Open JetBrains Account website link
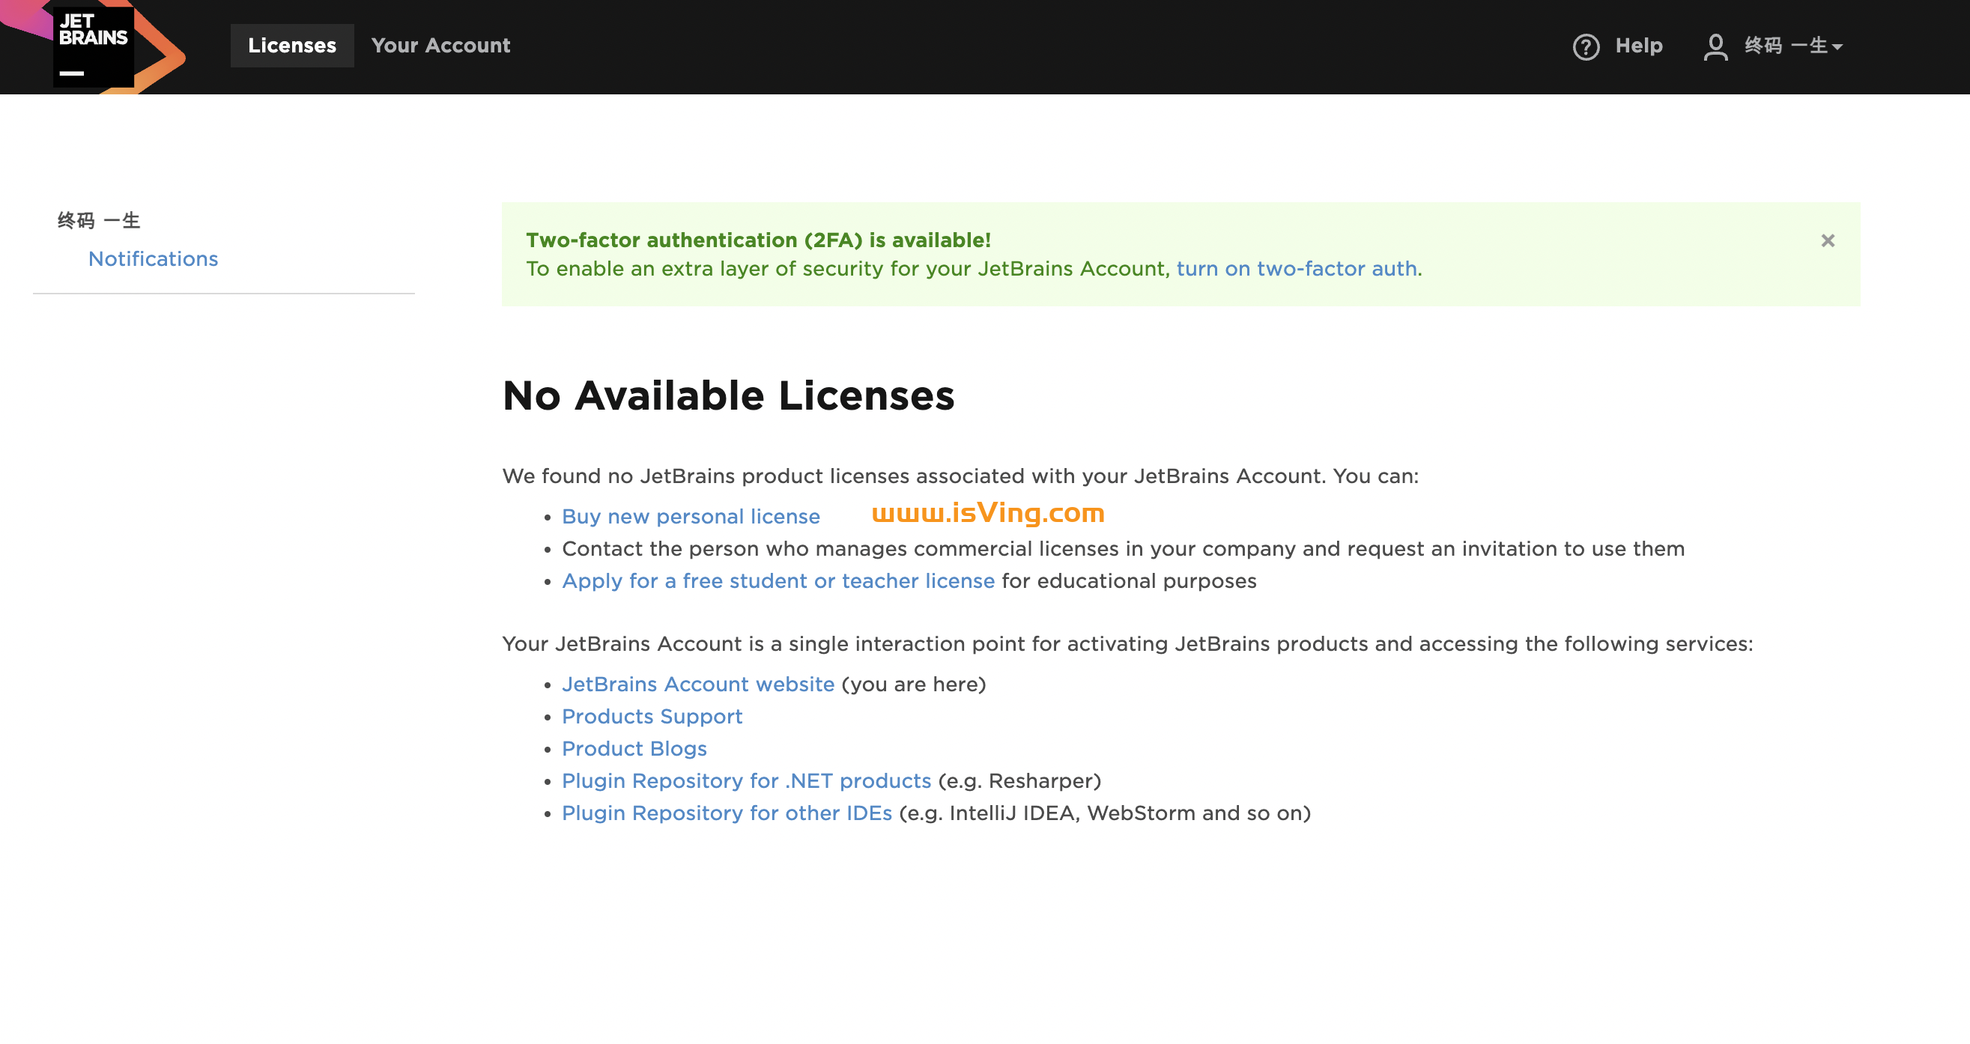 coord(697,685)
